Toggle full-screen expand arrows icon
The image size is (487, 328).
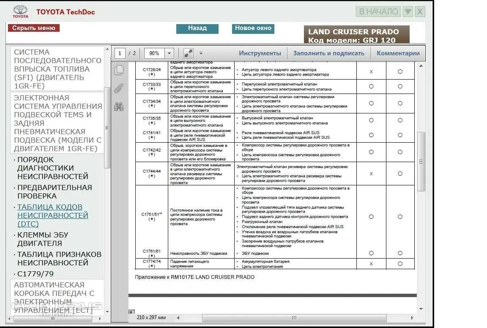click(188, 53)
